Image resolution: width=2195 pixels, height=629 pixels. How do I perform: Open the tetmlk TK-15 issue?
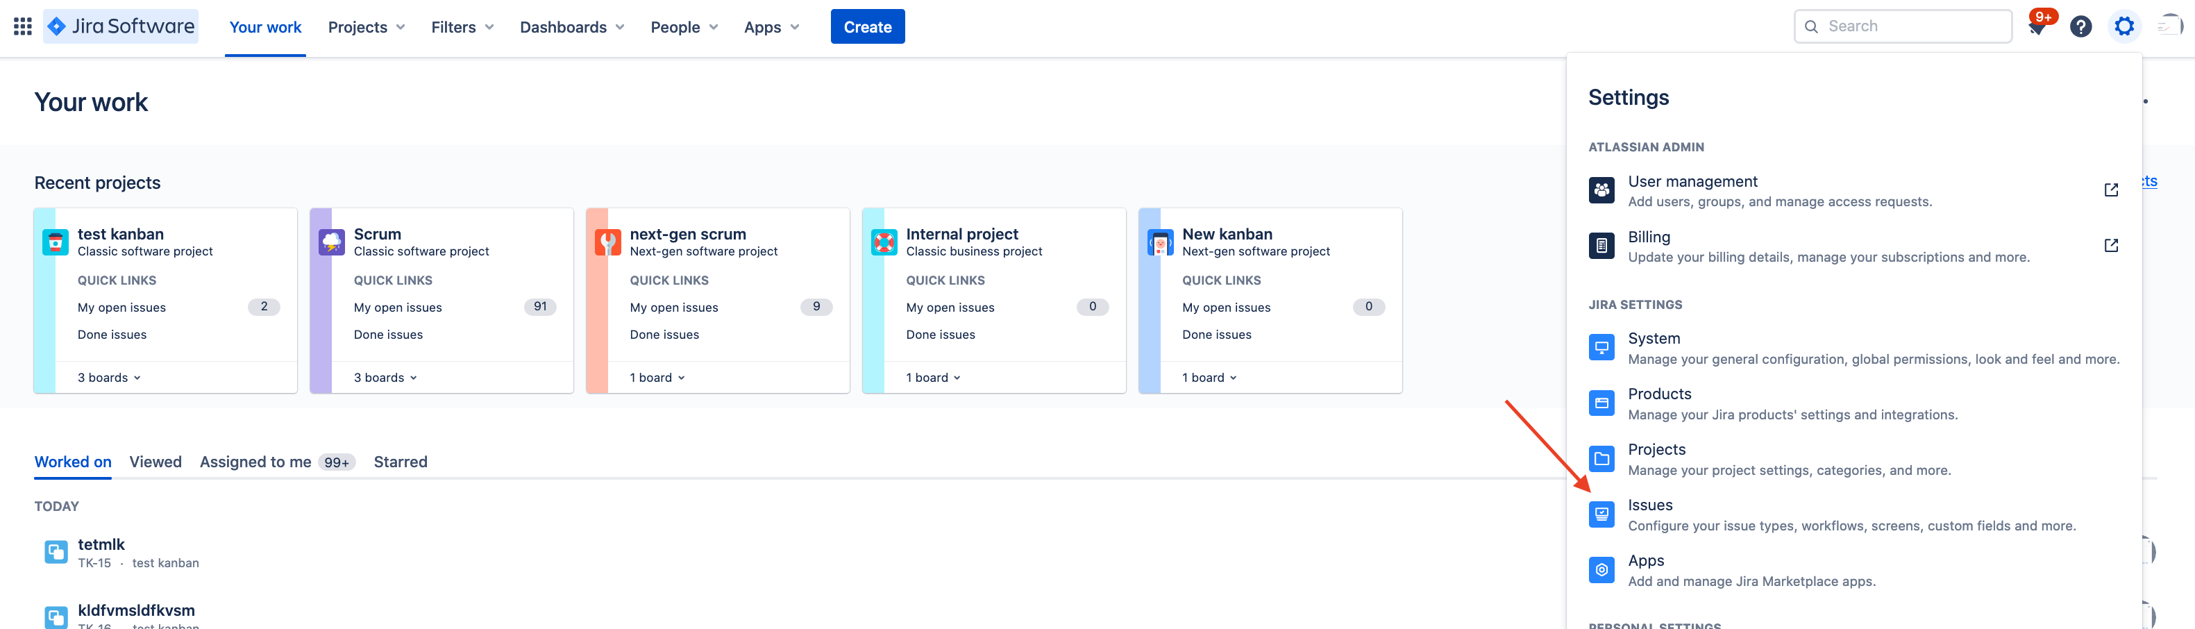122,553
